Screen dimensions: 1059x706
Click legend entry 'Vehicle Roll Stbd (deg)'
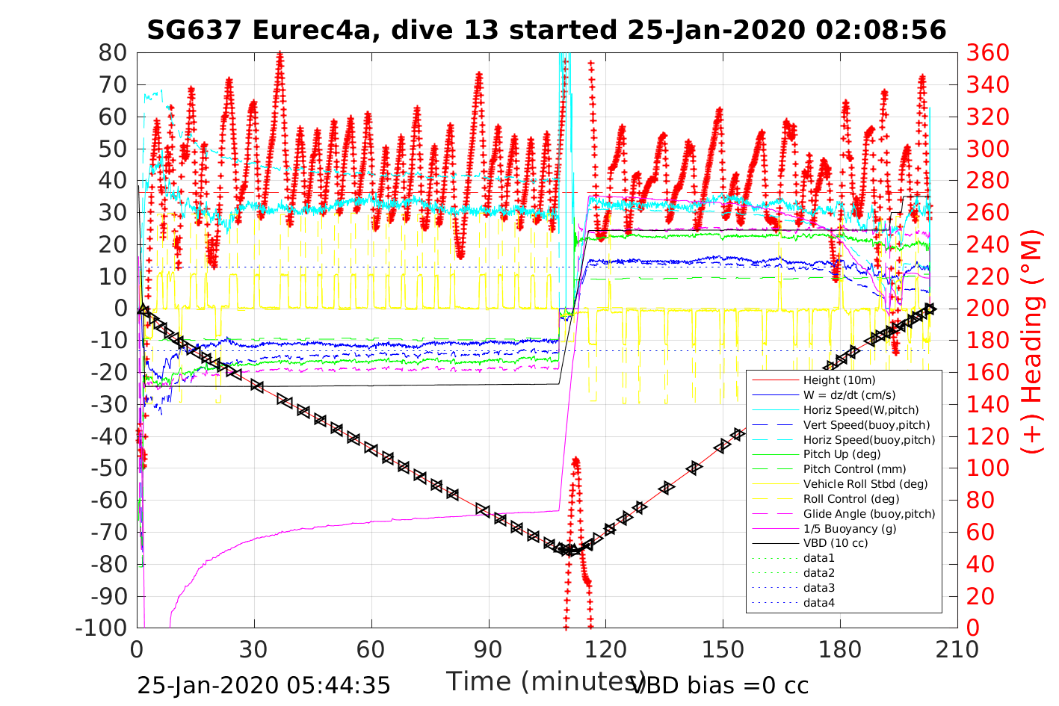click(x=865, y=484)
